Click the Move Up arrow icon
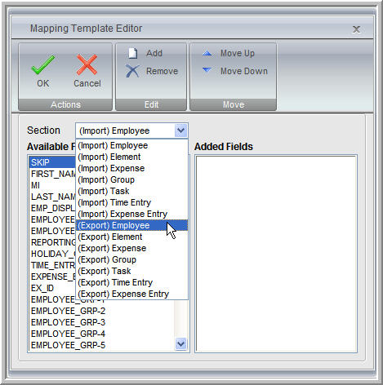The height and width of the screenshot is (385, 383). click(x=207, y=53)
